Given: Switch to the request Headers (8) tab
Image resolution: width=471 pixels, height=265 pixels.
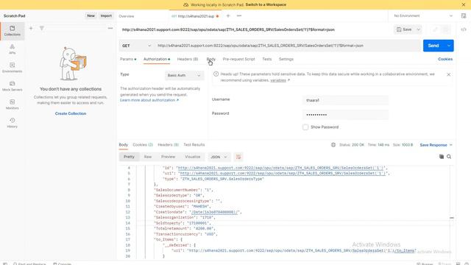Looking at the screenshot, I should point(188,59).
